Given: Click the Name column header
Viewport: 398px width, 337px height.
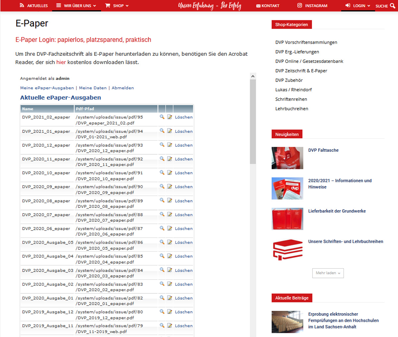Looking at the screenshot, I should click(x=47, y=109).
